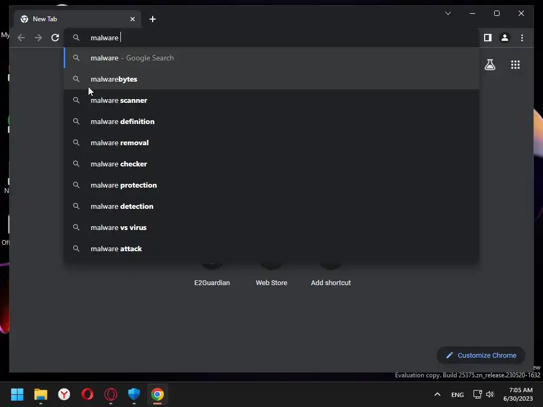Choose the malware removal suggestion
Viewport: 543px width, 407px height.
pyautogui.click(x=272, y=143)
